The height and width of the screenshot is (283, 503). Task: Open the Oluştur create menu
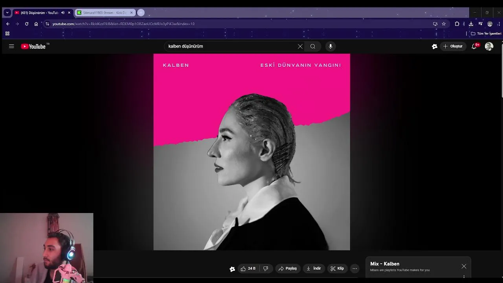[x=453, y=46]
